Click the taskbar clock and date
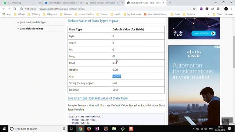The image size is (235, 132). (x=220, y=129)
